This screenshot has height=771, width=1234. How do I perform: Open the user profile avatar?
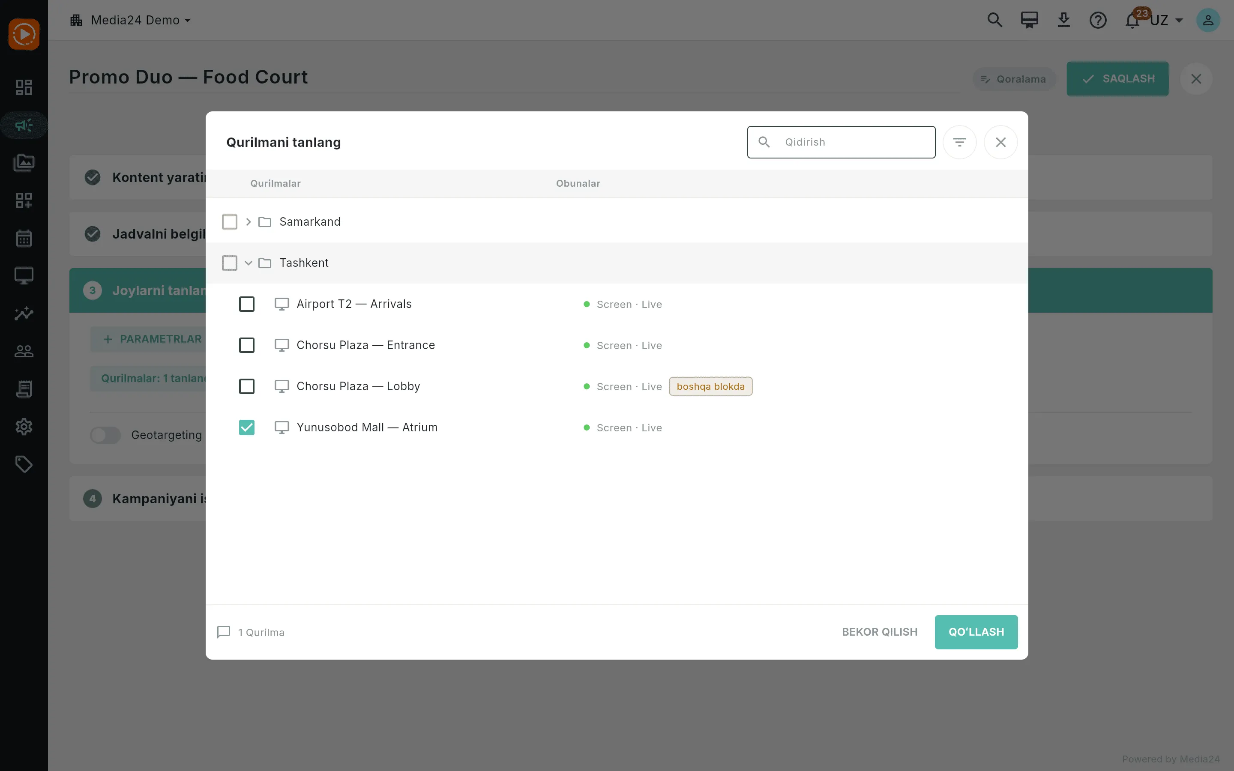[1208, 21]
